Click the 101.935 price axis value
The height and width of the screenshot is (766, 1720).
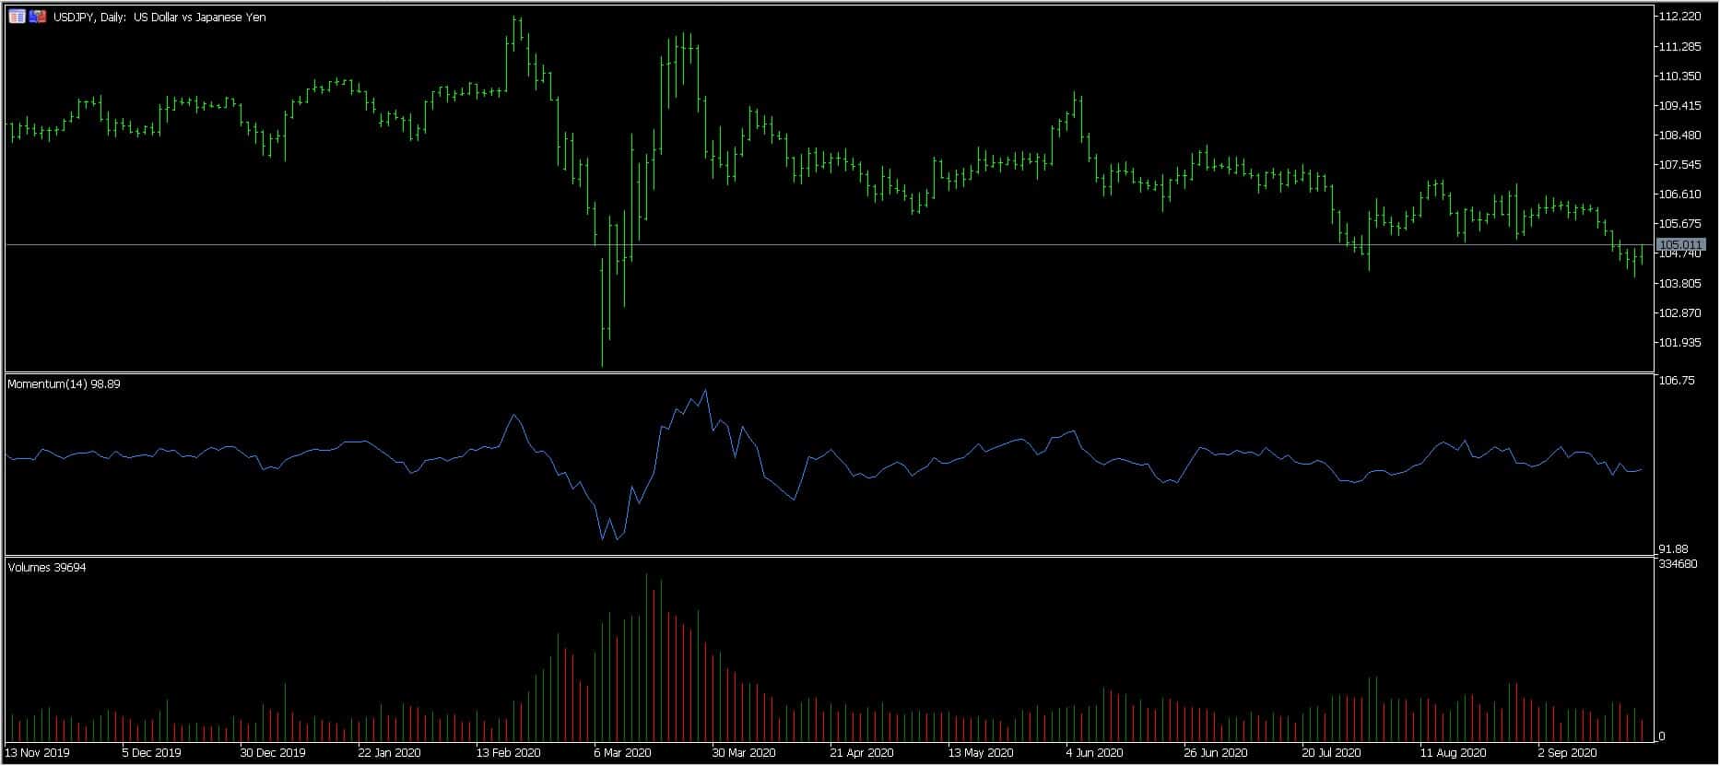tap(1679, 342)
